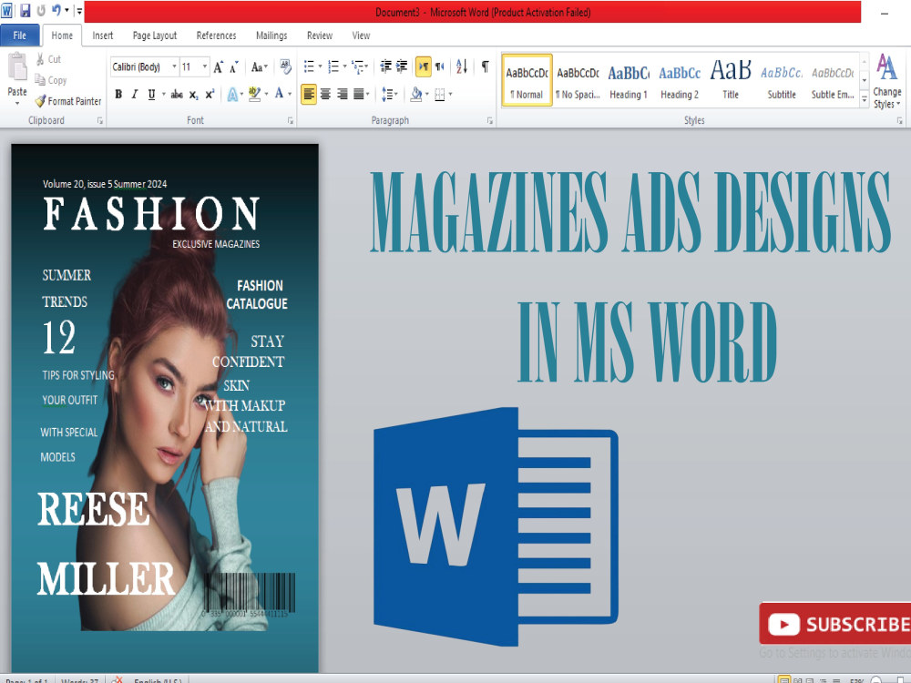Click the Copy command
The width and height of the screenshot is (911, 683).
coord(50,80)
